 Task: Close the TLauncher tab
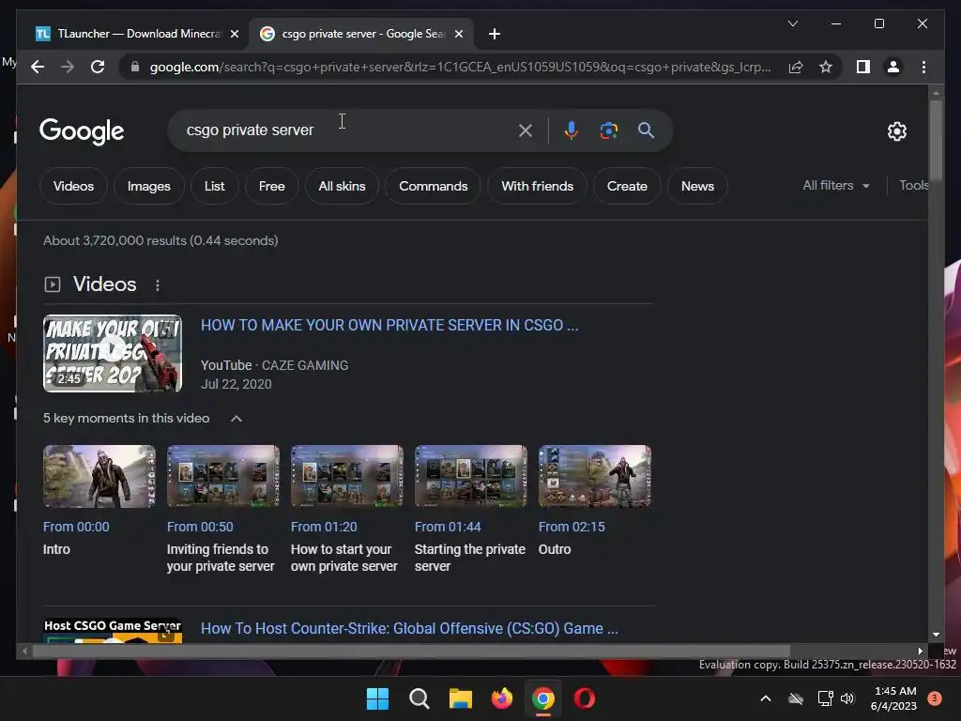234,34
